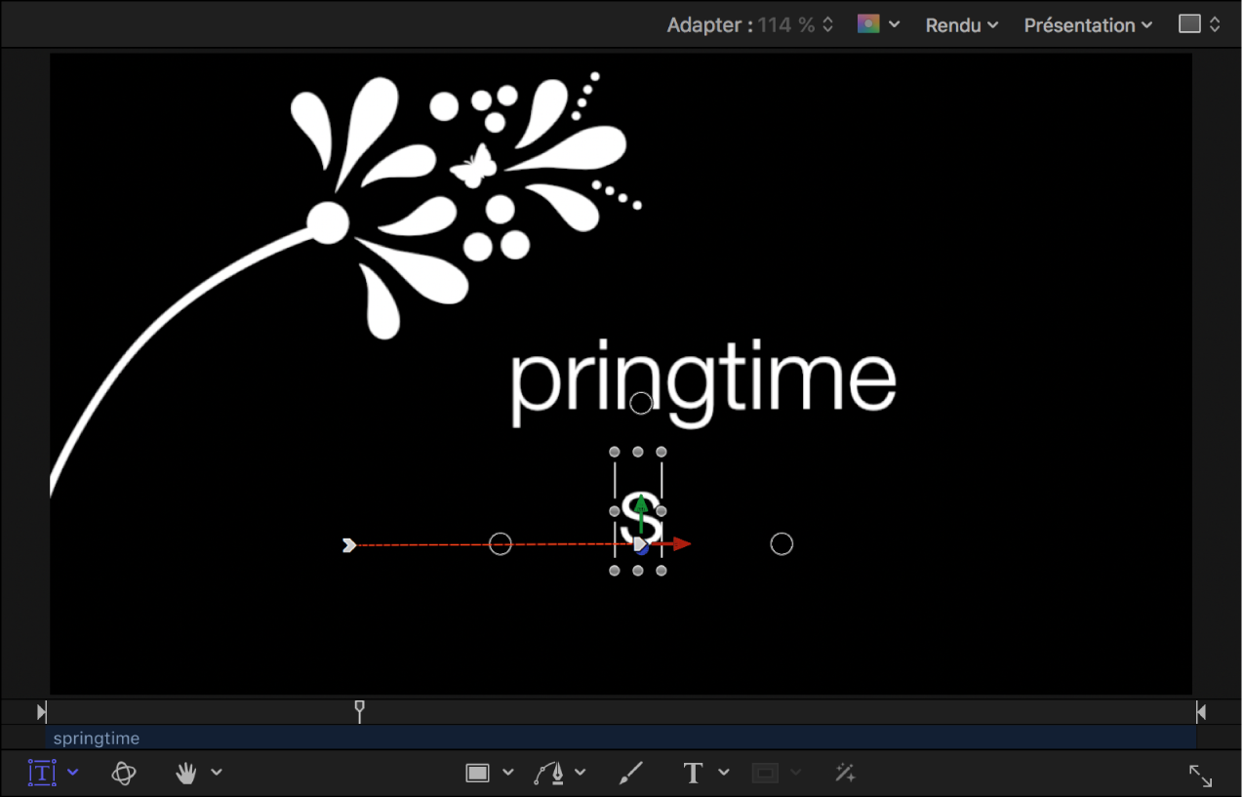This screenshot has width=1243, height=797.
Task: Select the Transform Glyph tool
Action: (x=41, y=773)
